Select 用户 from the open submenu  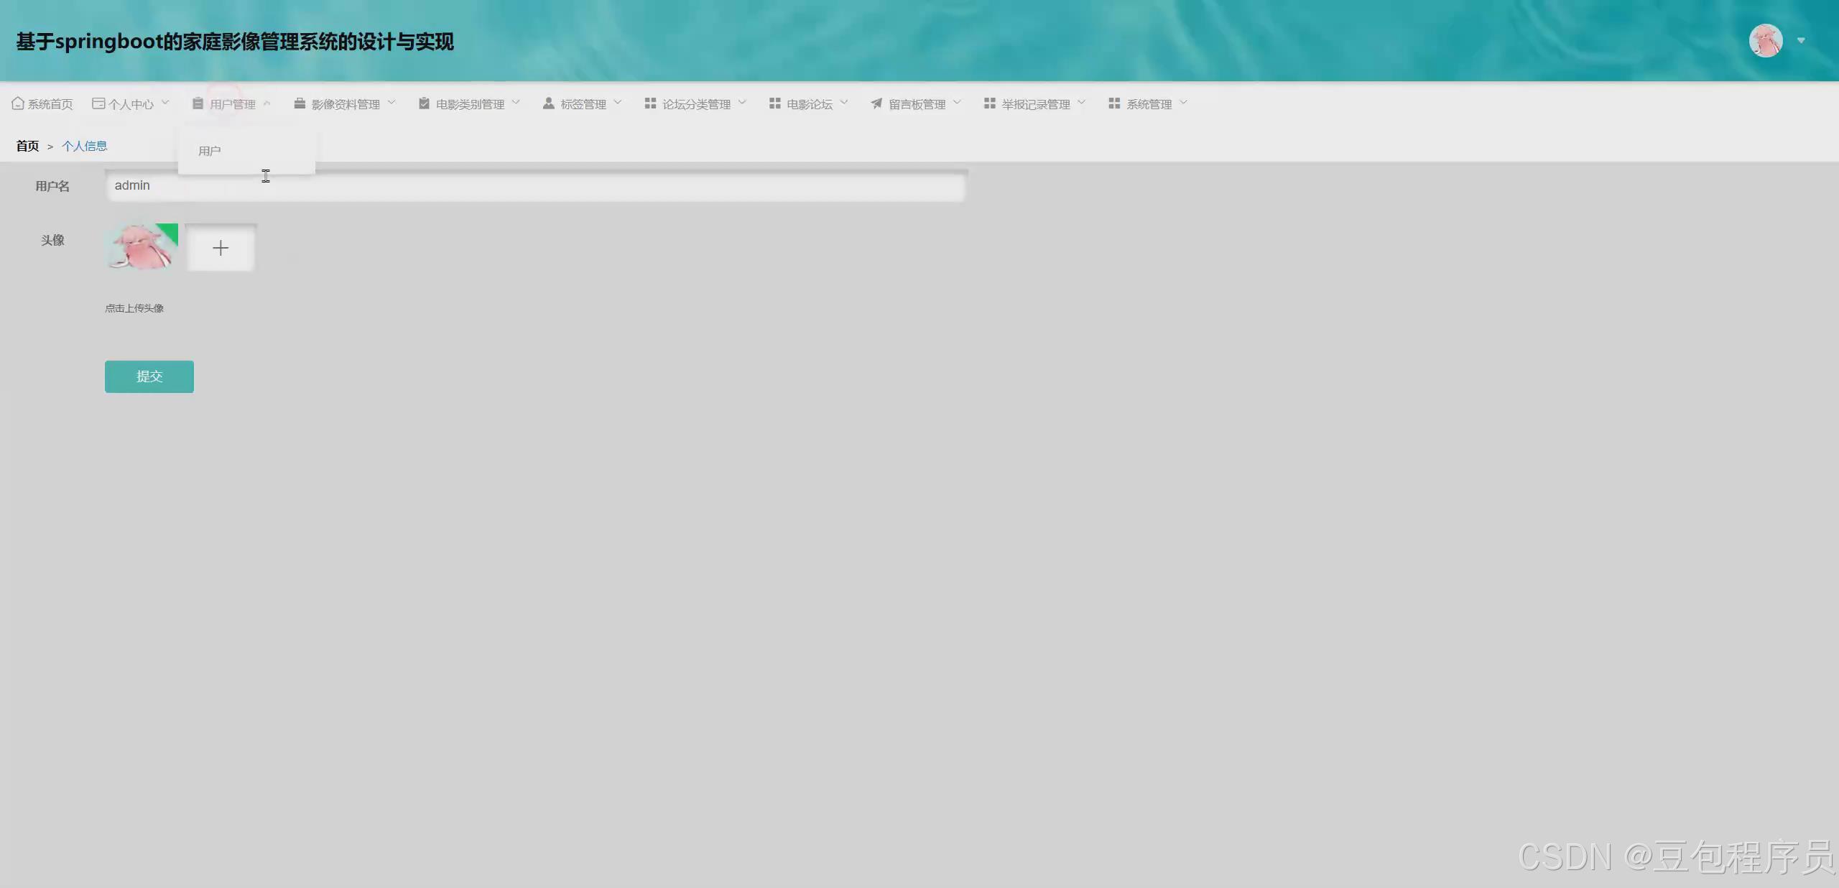point(210,151)
